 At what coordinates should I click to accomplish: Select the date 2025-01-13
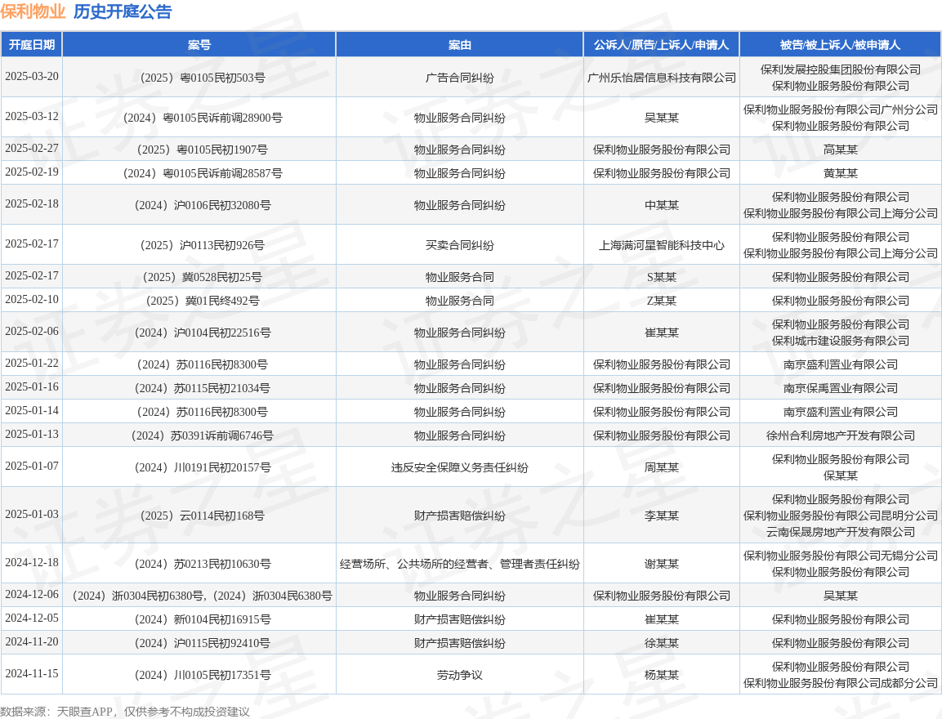pyautogui.click(x=32, y=435)
